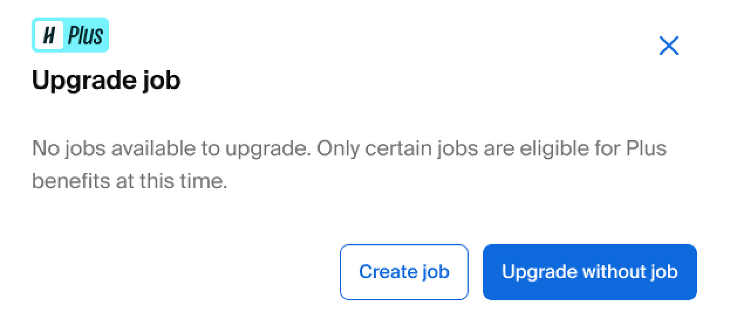Screen dimensions: 730x333
Task: Select Upgrade without job
Action: point(590,272)
